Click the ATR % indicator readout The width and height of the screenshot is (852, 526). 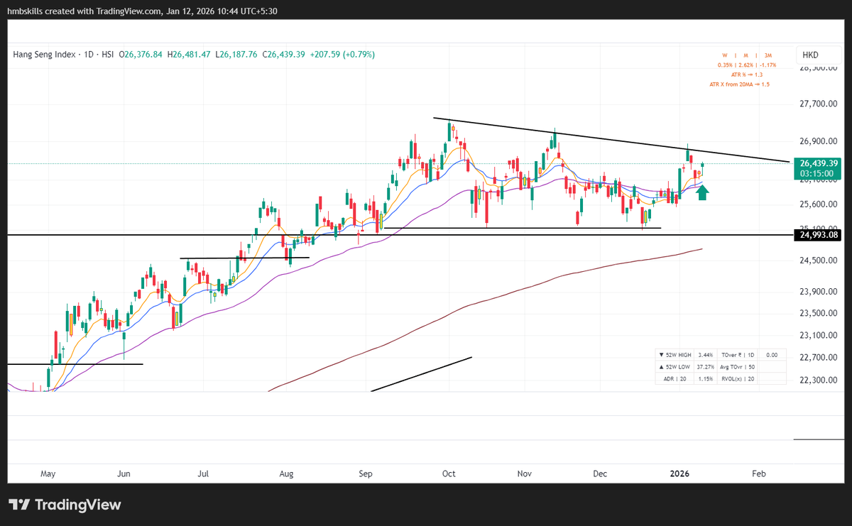745,73
